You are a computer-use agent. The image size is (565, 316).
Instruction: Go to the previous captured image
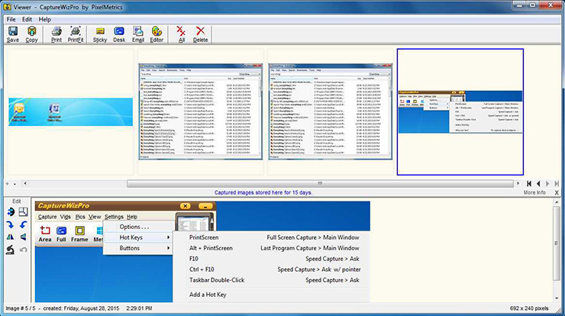539,184
